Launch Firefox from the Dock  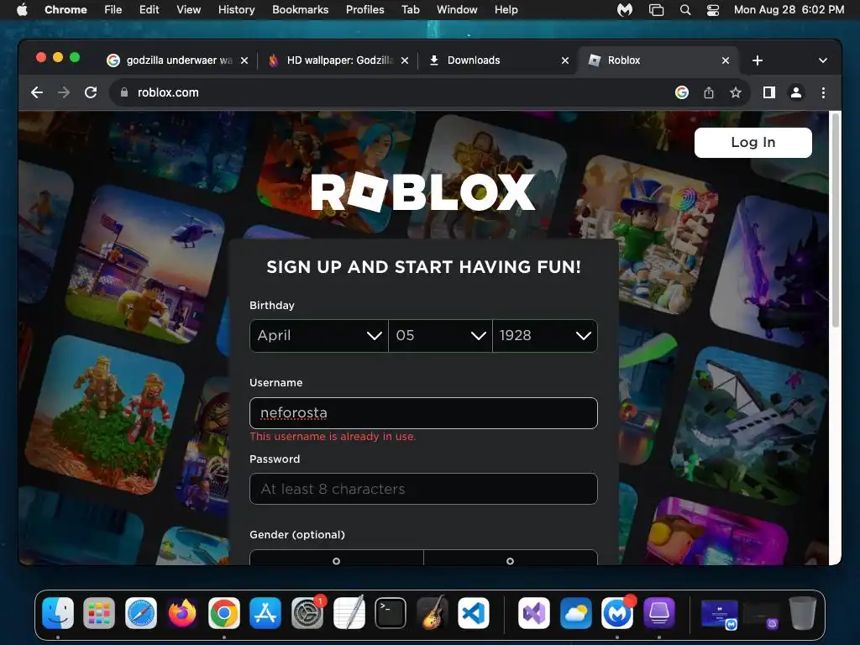click(x=182, y=612)
